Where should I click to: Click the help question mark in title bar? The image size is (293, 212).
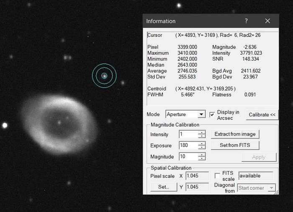click(246, 21)
